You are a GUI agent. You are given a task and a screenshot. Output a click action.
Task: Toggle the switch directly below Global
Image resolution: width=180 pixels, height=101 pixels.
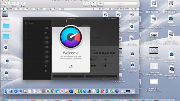(x=46, y=28)
